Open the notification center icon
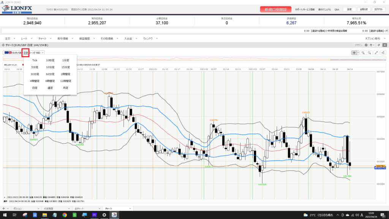Image resolution: width=389 pixels, height=219 pixels. (383, 215)
